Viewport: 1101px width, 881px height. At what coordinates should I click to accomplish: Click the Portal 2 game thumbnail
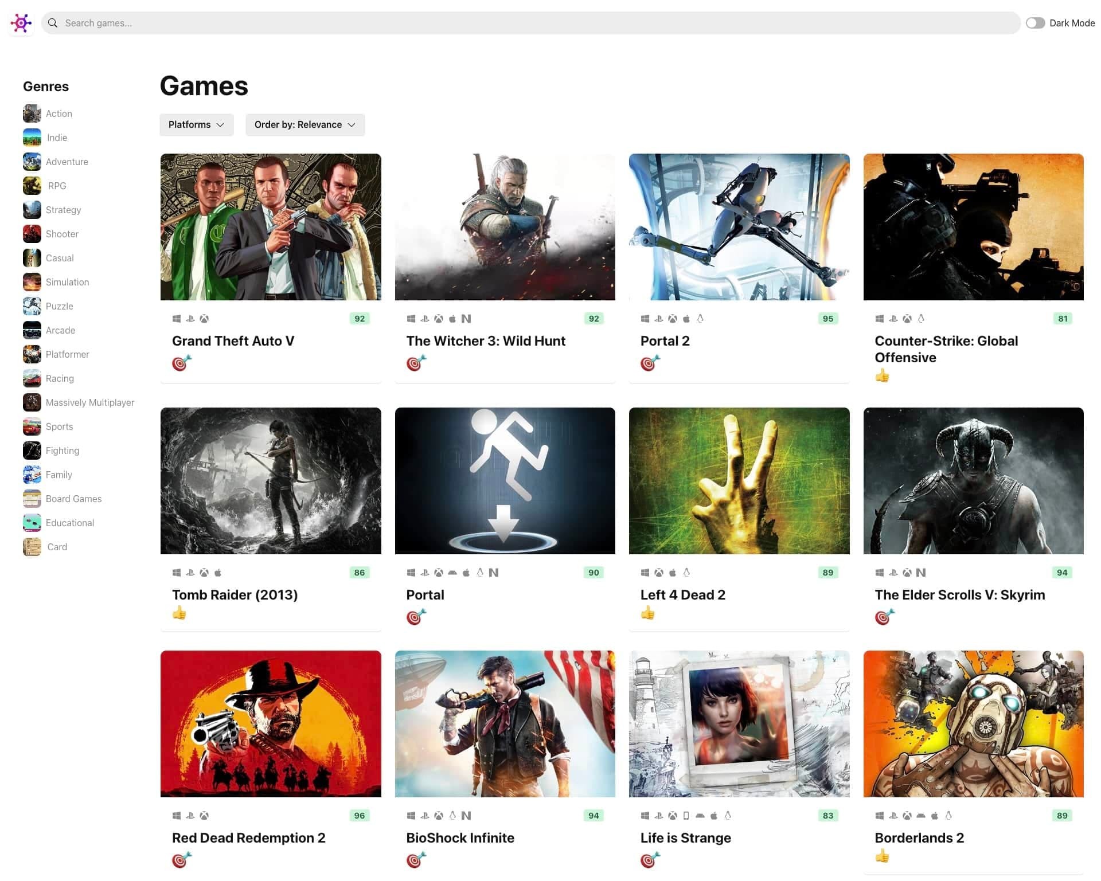(x=739, y=226)
